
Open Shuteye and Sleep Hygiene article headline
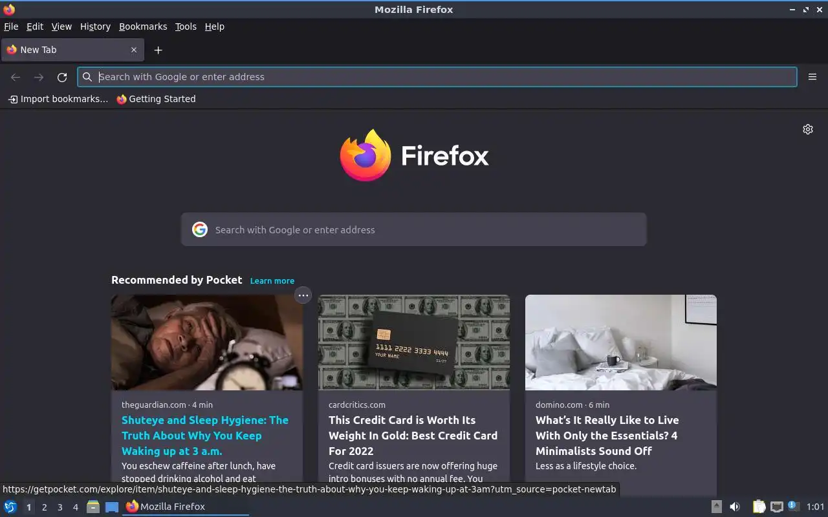click(205, 436)
